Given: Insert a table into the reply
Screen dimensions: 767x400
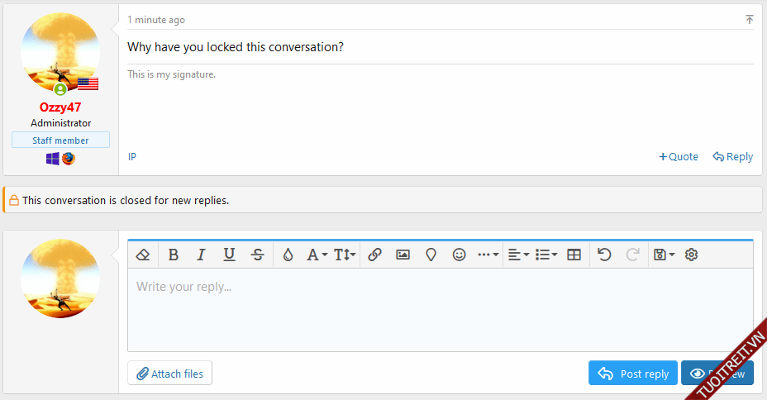Looking at the screenshot, I should 574,255.
